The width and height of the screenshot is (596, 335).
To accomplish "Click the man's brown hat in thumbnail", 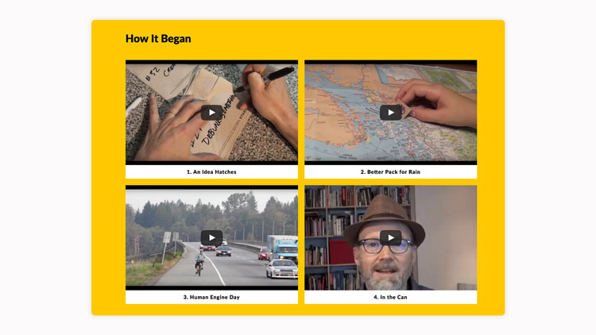I will [384, 220].
